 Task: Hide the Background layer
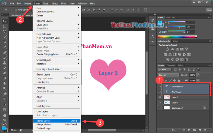click(x=160, y=108)
